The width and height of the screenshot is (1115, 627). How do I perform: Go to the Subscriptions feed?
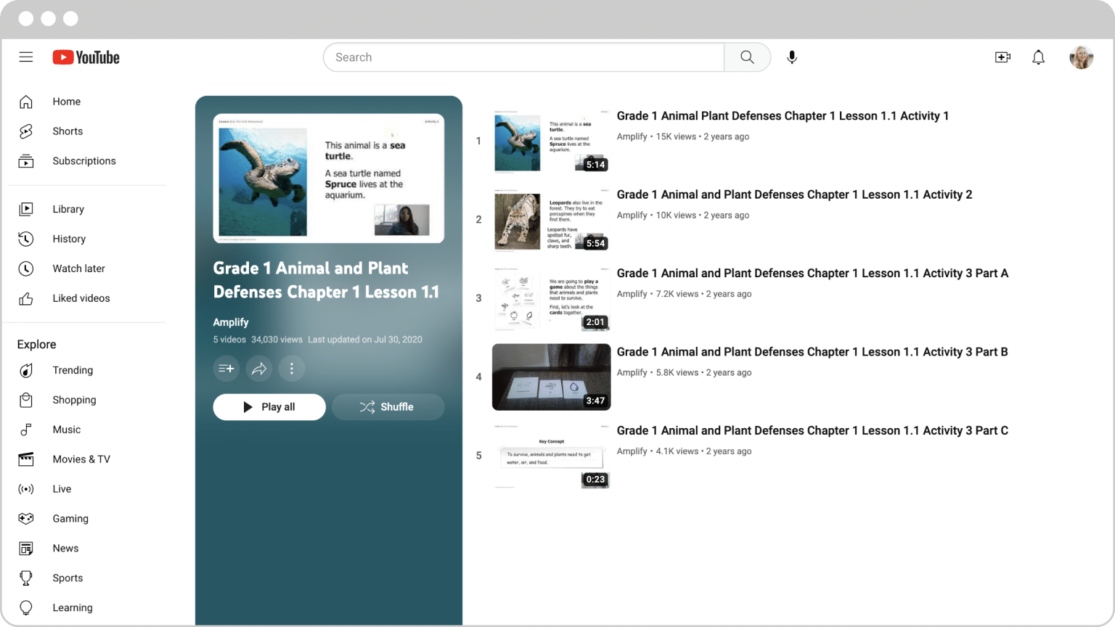coord(83,160)
